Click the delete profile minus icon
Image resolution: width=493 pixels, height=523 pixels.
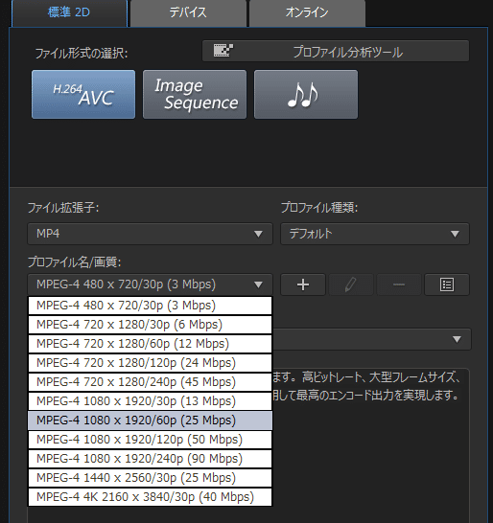(x=399, y=284)
